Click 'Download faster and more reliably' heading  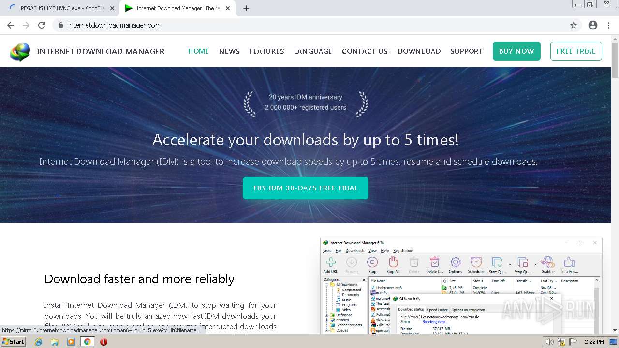click(x=139, y=279)
